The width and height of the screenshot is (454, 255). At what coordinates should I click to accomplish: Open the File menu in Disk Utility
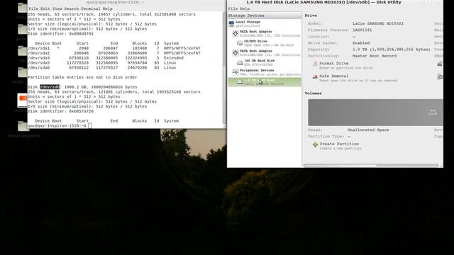click(233, 9)
